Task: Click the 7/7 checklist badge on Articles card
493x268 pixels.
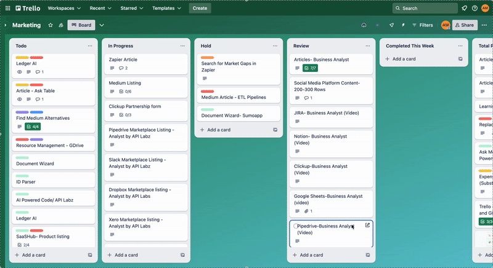Action: click(310, 68)
